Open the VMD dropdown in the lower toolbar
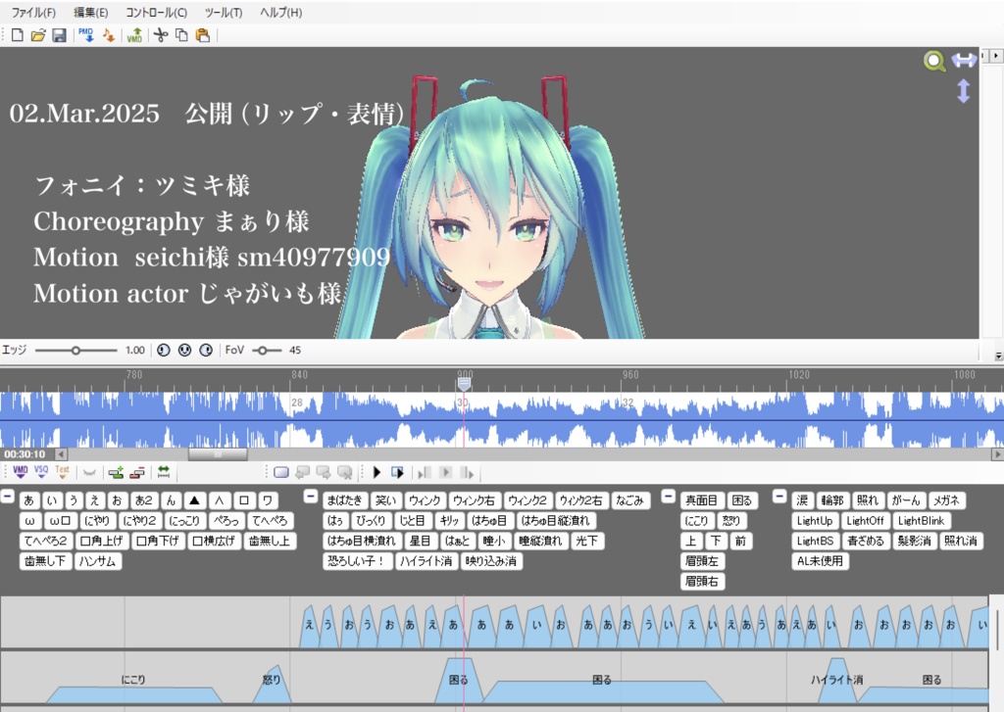This screenshot has height=712, width=1004. 20,472
